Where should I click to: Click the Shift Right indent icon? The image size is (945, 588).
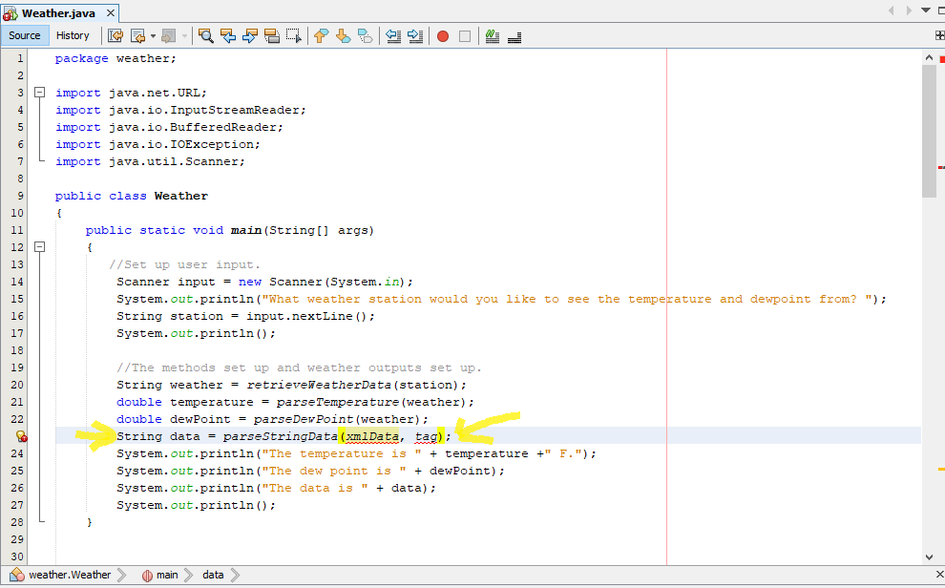pos(414,35)
